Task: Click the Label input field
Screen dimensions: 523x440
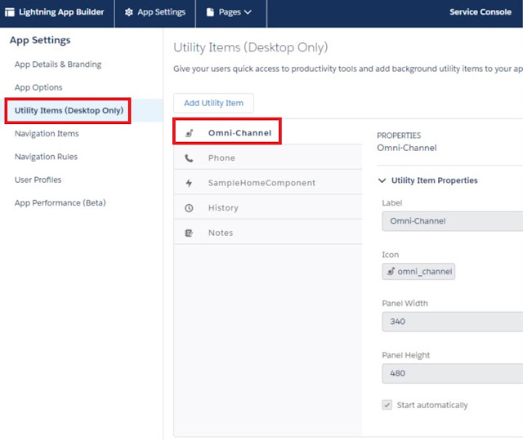Action: tap(452, 221)
